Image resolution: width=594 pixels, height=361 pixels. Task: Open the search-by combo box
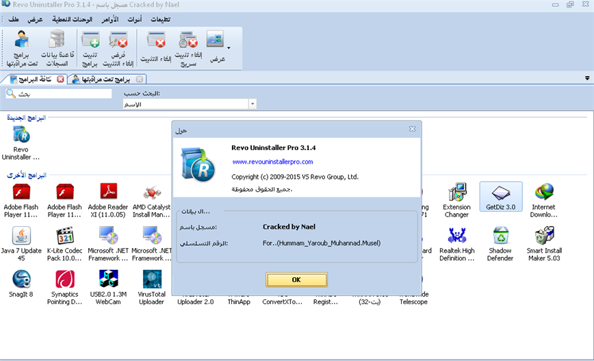coord(189,104)
